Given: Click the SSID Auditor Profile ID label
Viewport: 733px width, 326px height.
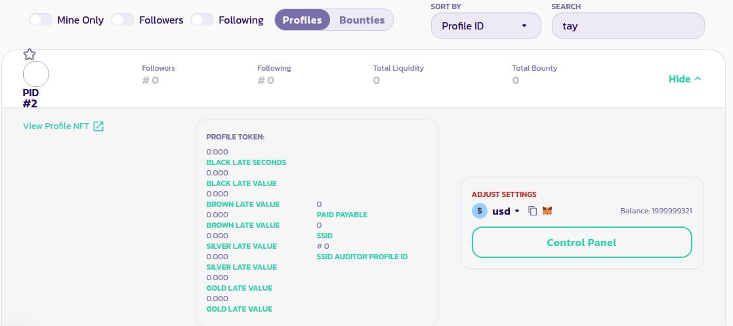Looking at the screenshot, I should tap(362, 257).
